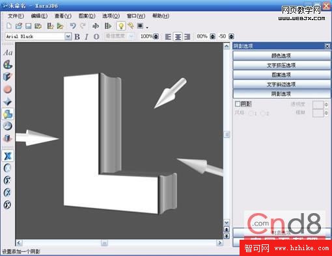
Task: Toggle Bold text formatting
Action: tap(77, 36)
